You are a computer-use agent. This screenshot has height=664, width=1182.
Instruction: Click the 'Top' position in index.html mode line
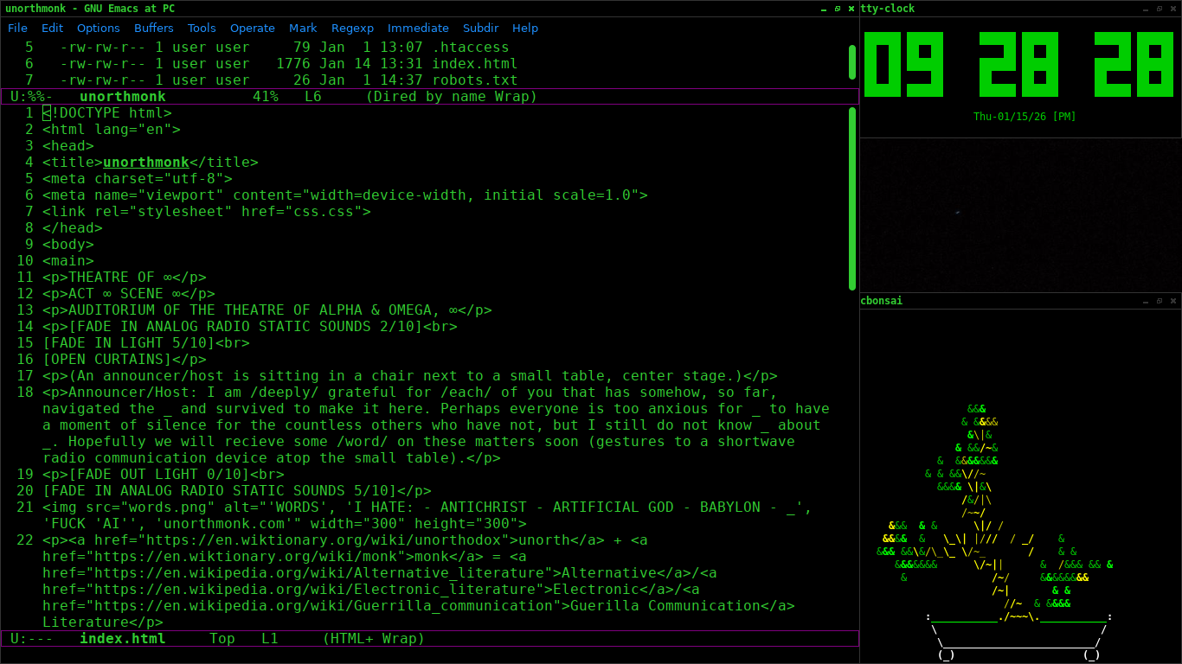pyautogui.click(x=222, y=639)
